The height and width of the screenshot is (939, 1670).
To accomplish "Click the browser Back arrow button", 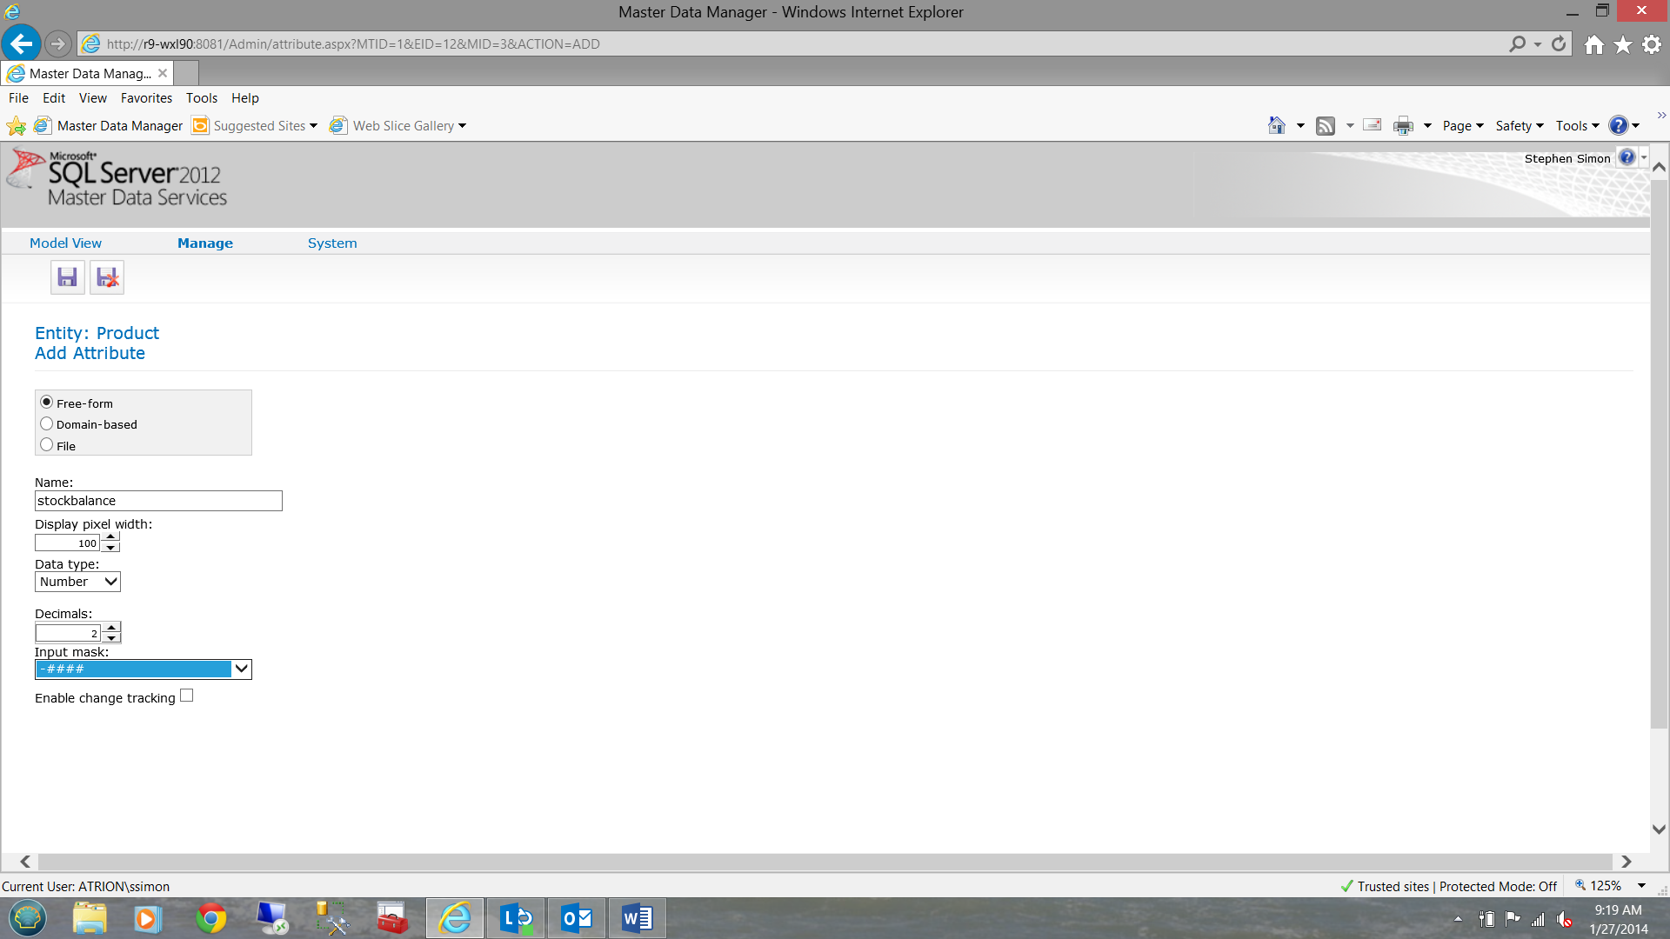I will coord(21,43).
